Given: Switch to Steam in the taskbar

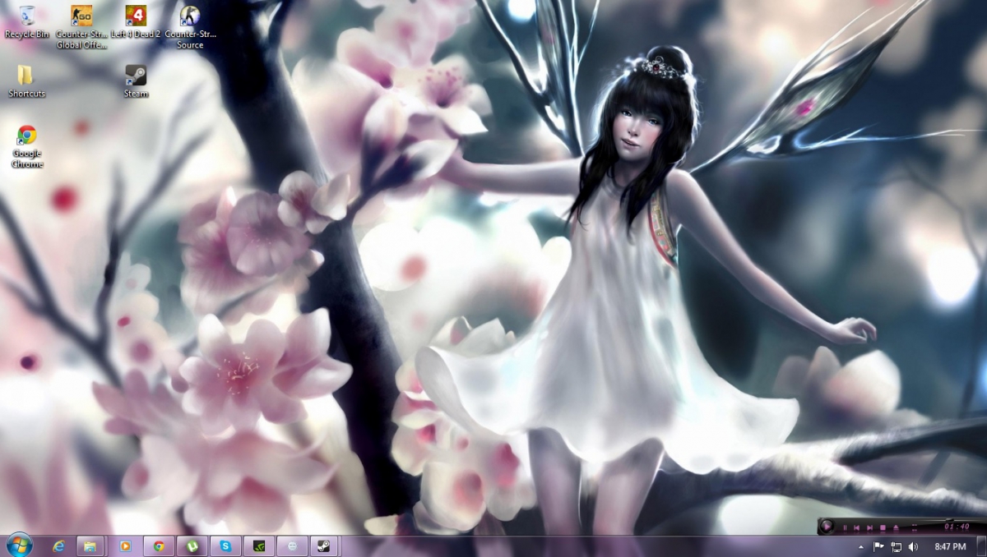Looking at the screenshot, I should 325,545.
